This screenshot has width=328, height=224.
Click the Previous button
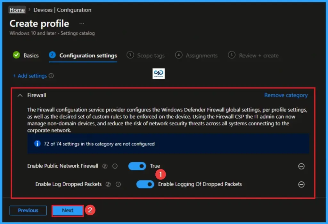28,211
